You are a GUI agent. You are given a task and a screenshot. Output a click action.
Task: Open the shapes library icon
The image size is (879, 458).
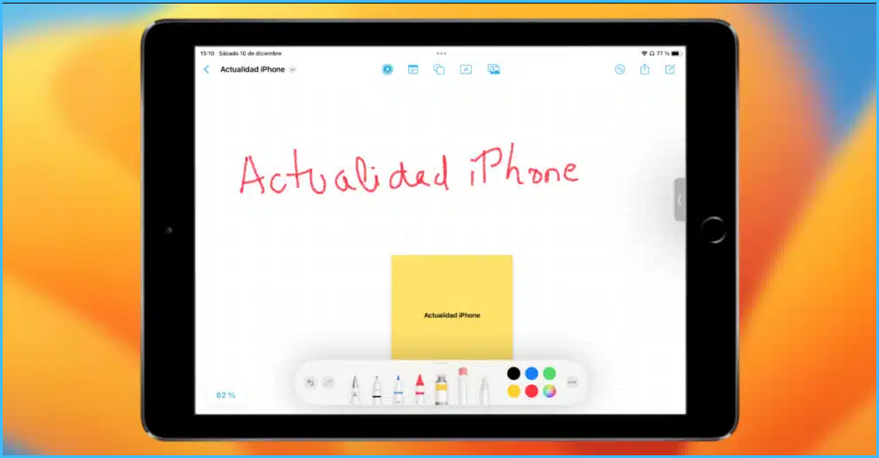point(439,69)
